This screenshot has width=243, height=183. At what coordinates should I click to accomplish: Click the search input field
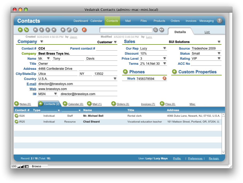pos(126,30)
